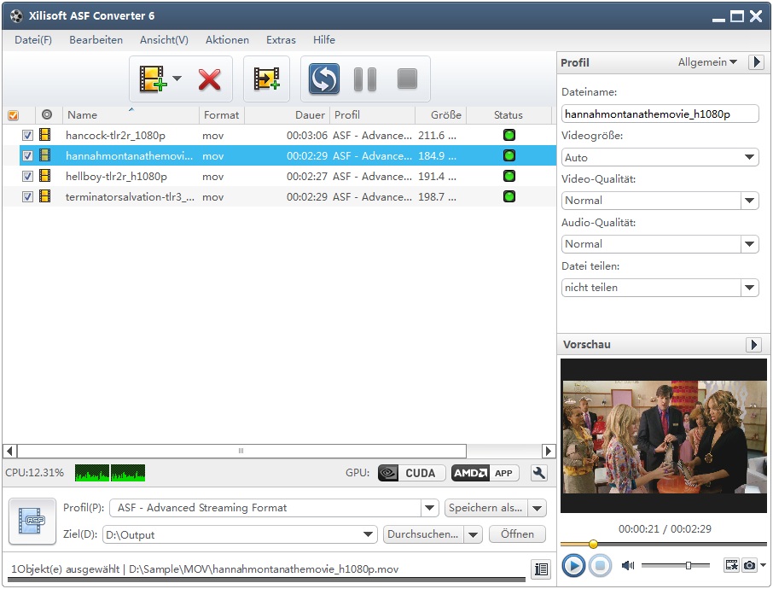773x589 pixels.
Task: Click the disc icon column header
Action: 47,114
